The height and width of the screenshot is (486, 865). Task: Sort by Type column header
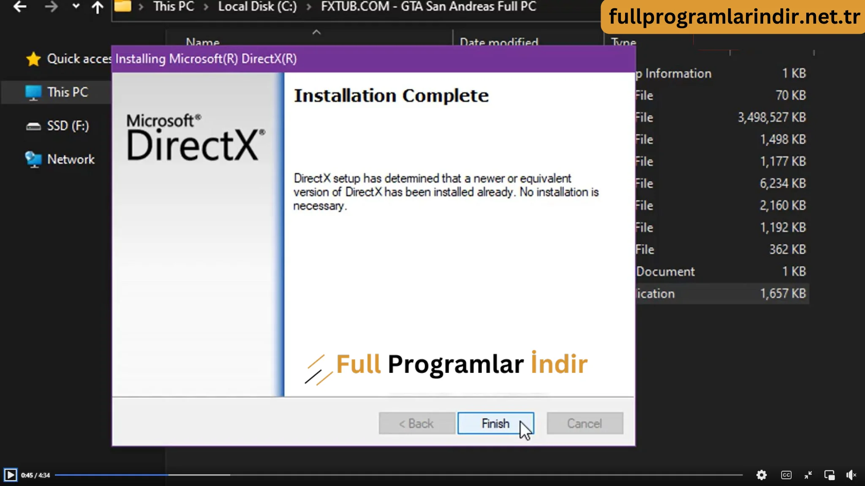point(623,42)
